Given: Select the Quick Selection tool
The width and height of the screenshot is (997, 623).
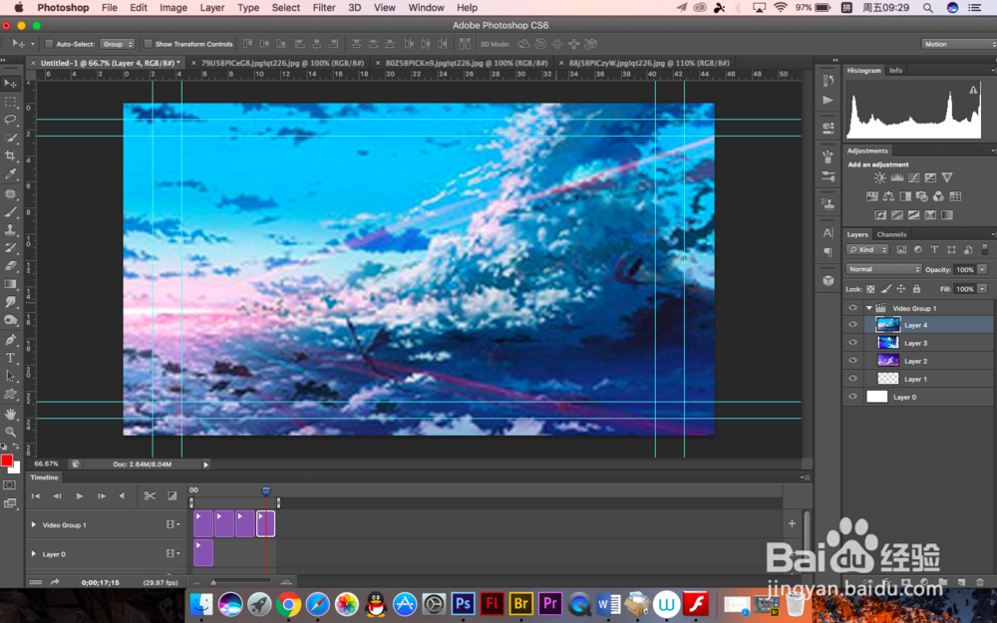Looking at the screenshot, I should [11, 138].
